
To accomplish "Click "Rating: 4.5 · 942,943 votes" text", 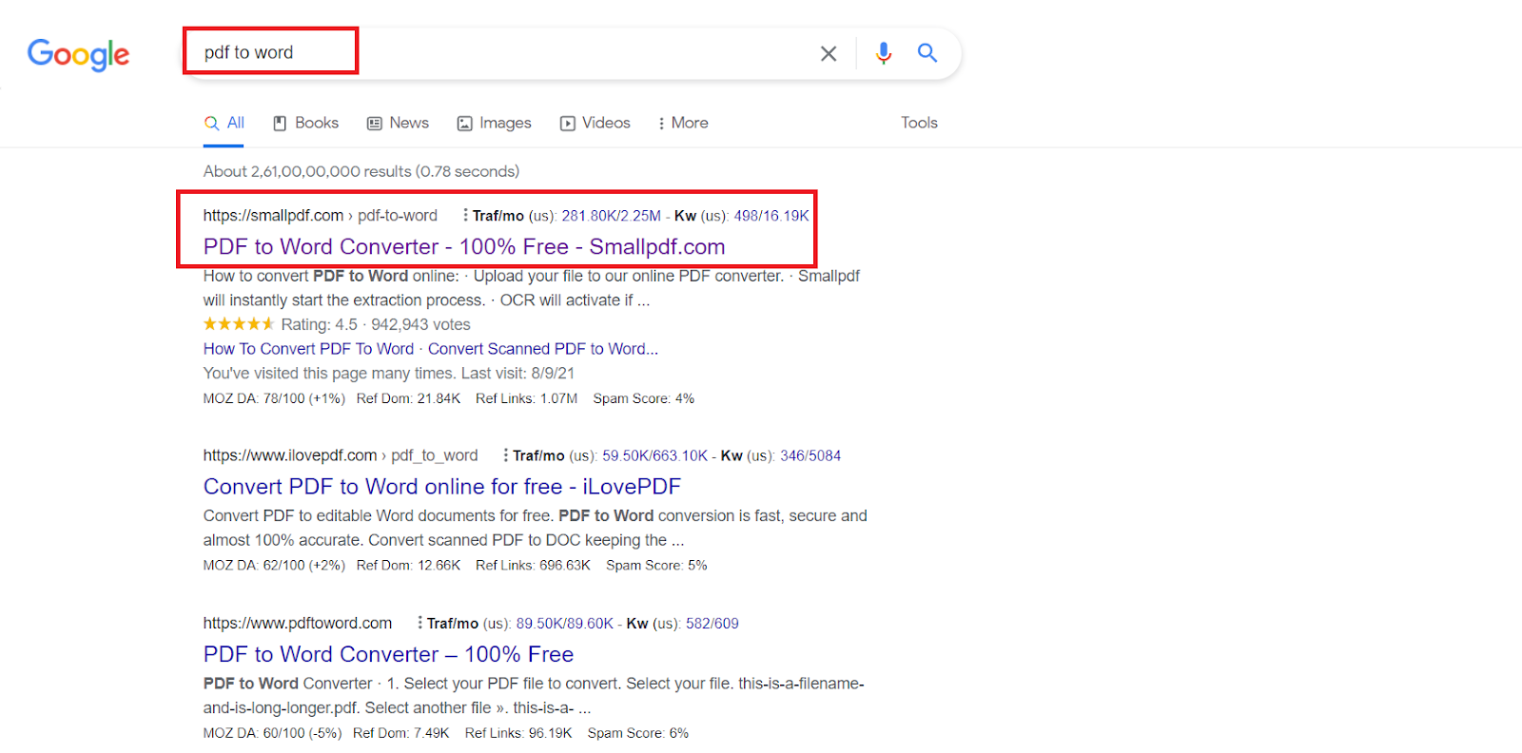I will coord(376,324).
